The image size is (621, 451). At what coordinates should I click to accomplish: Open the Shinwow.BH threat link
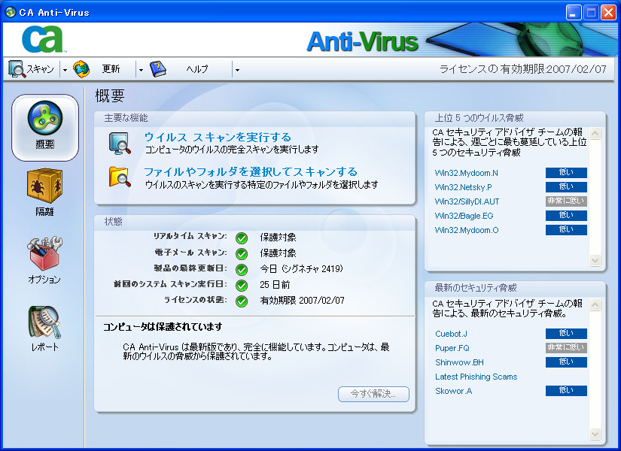[459, 362]
